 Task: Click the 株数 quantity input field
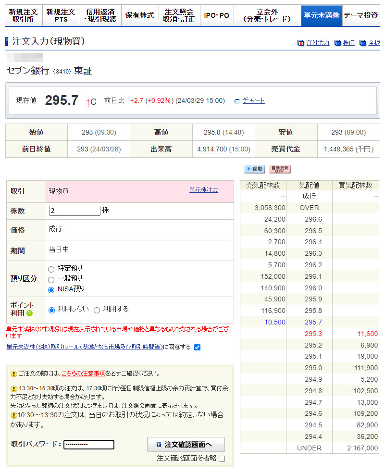[x=75, y=211]
